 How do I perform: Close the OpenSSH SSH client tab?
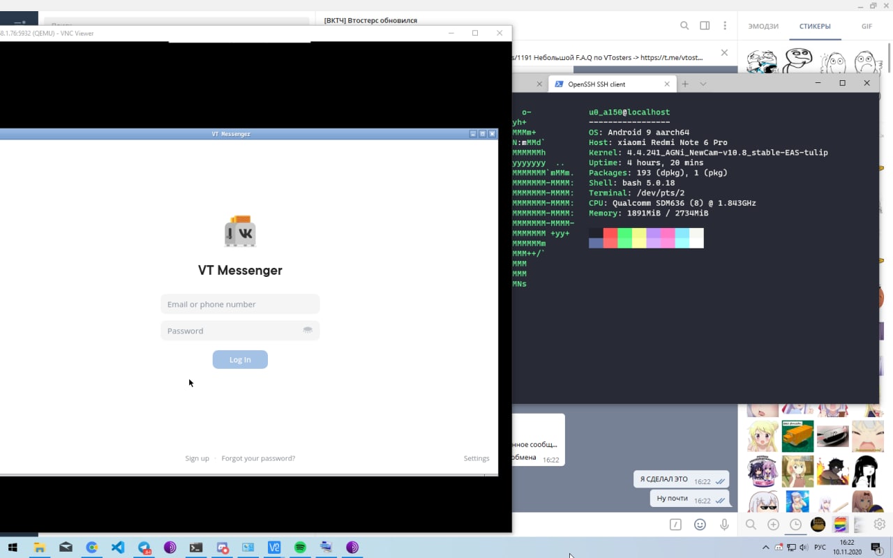coord(667,84)
